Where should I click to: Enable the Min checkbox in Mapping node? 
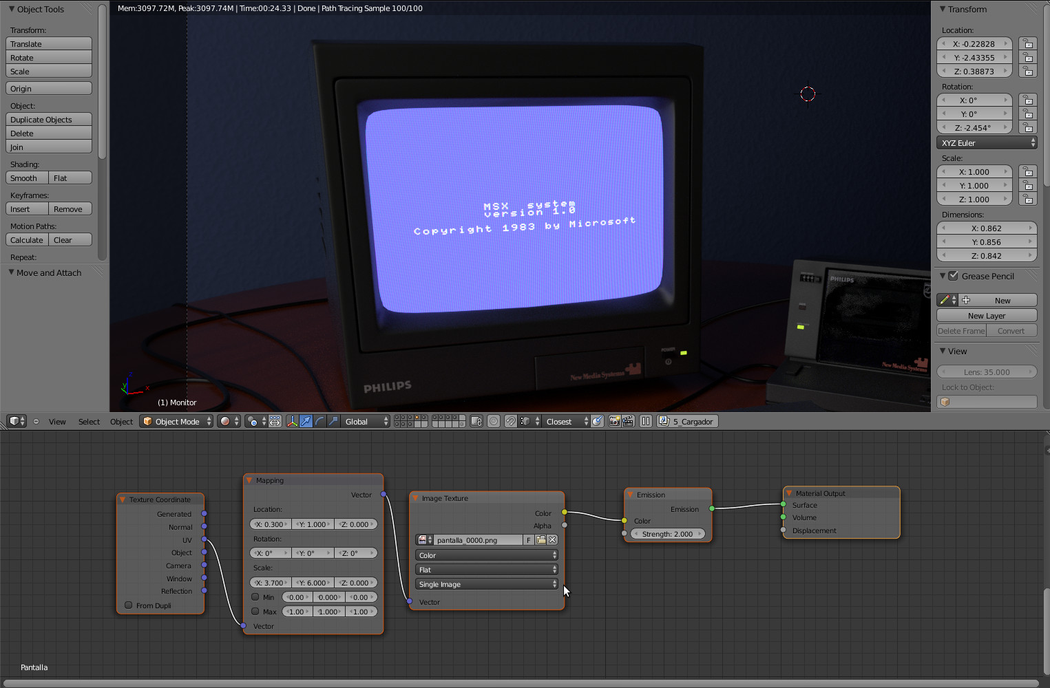click(x=255, y=597)
